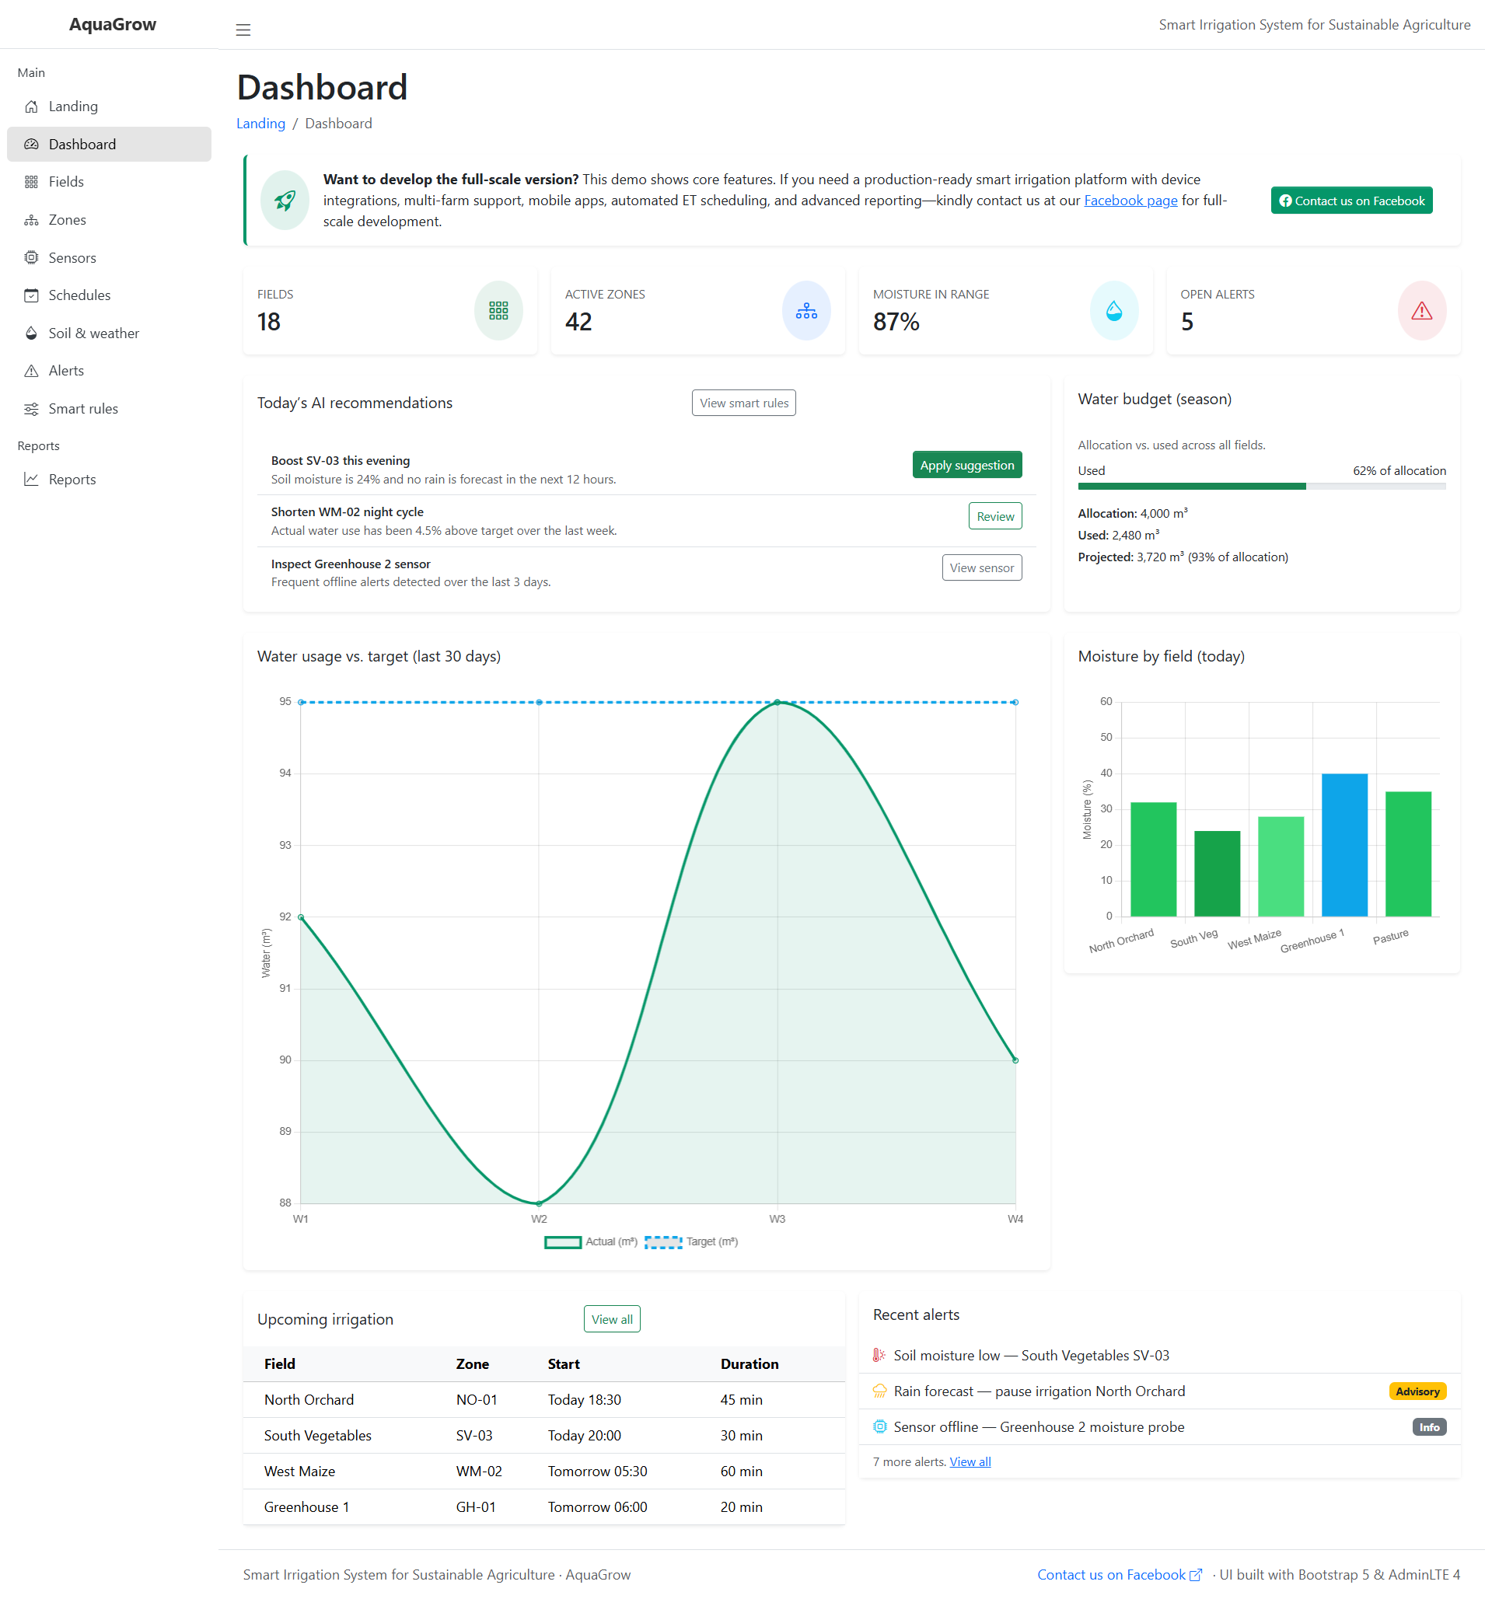Image resolution: width=1485 pixels, height=1599 pixels.
Task: Toggle the sidebar with the hamburger icon
Action: (x=243, y=30)
